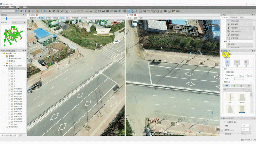
Task: Select the arrow pointer tool in toolbar
Action: (x=50, y=11)
